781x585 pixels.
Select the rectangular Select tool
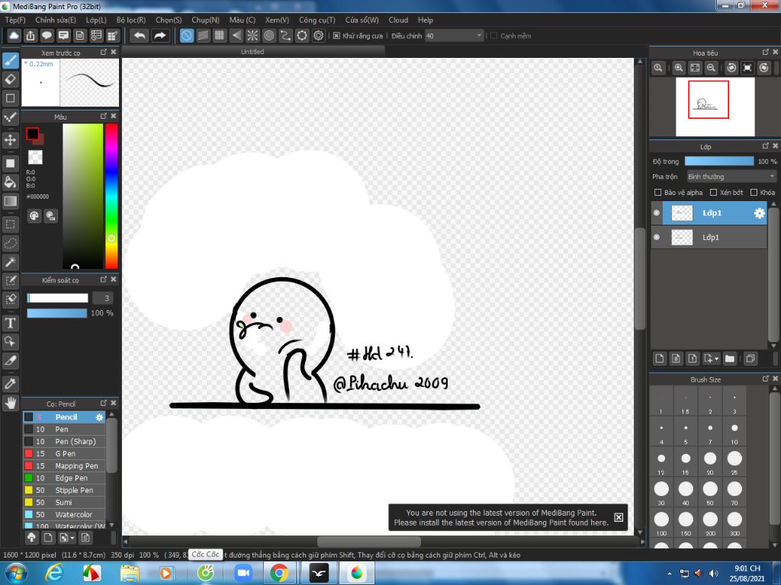(x=11, y=225)
